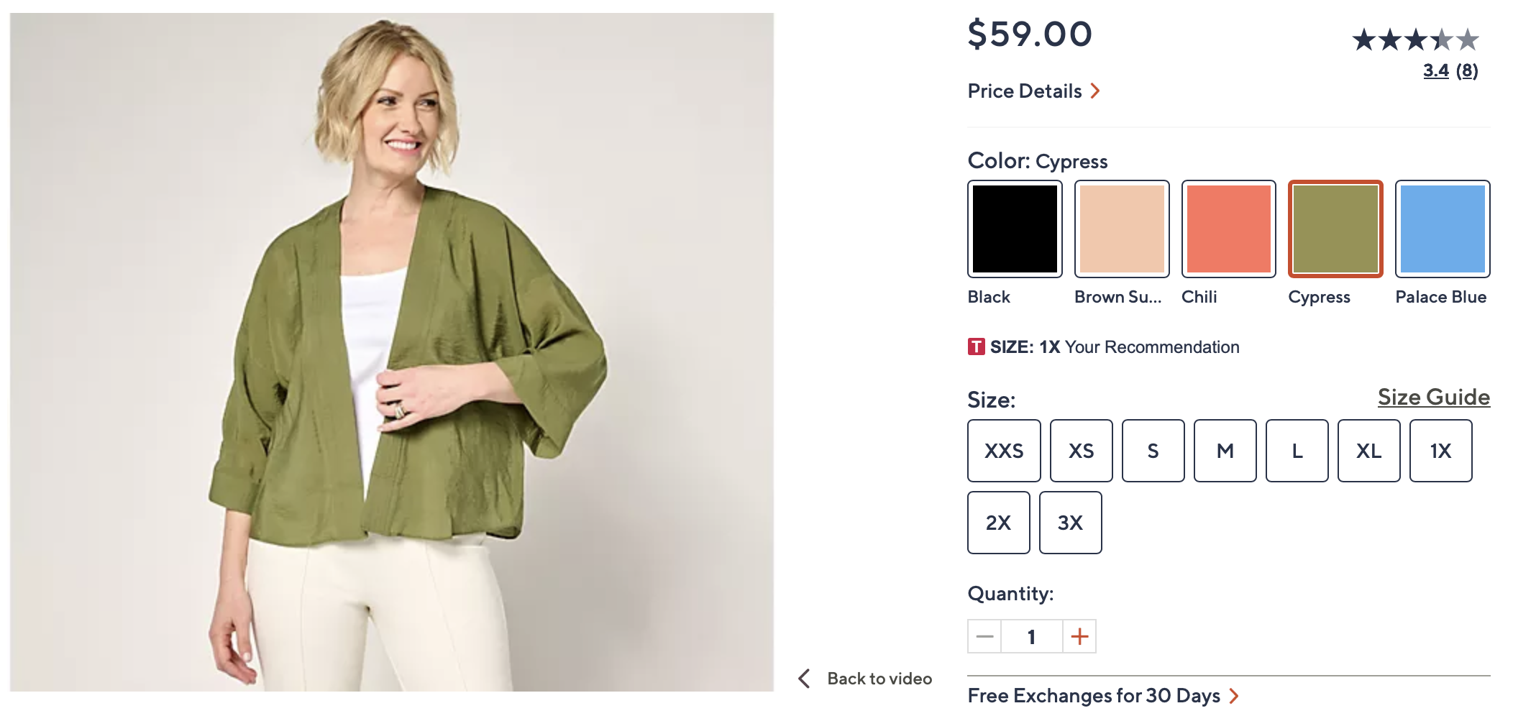Click the back arrow beside Back to video
1513x716 pixels.
(805, 679)
